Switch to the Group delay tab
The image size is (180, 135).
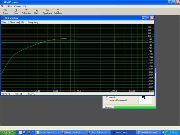click(33, 22)
